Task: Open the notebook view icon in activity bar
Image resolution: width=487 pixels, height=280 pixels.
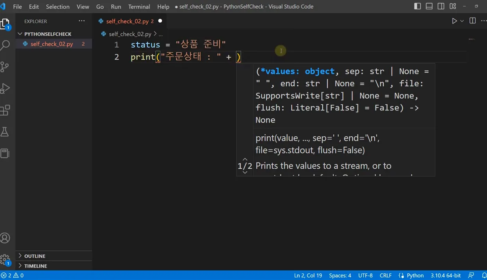Action: [x=5, y=153]
